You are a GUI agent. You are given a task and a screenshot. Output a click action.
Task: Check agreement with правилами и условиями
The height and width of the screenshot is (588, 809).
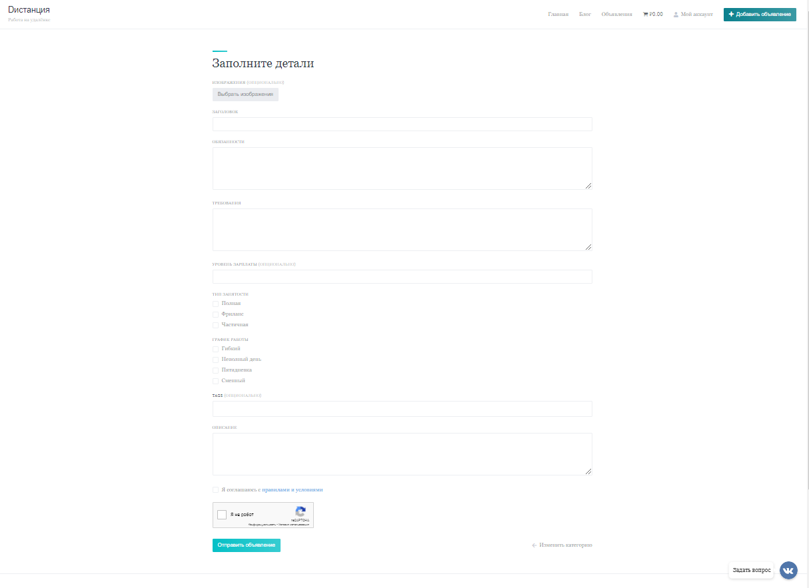tap(215, 489)
